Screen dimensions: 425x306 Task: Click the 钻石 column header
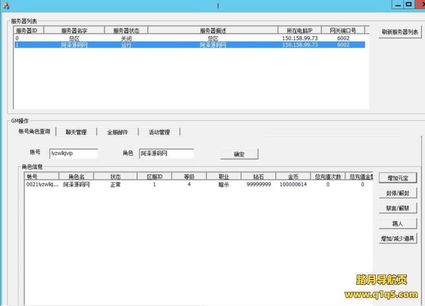coord(259,177)
